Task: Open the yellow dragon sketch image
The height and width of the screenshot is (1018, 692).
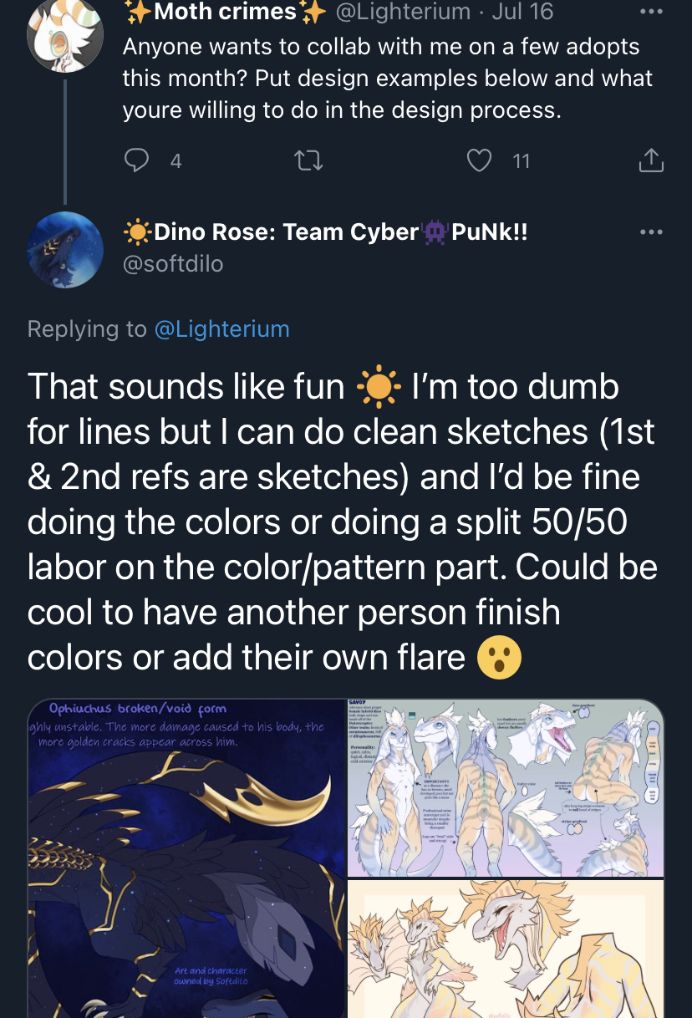Action: [506, 949]
